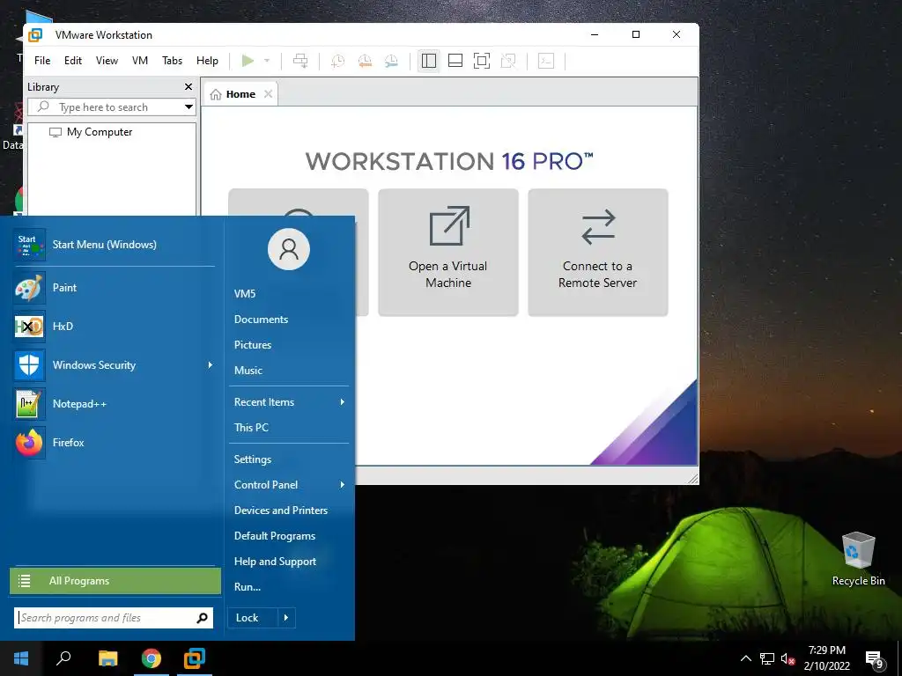This screenshot has height=676, width=902.
Task: Expand the power options arrow beside Lock
Action: coord(286,618)
